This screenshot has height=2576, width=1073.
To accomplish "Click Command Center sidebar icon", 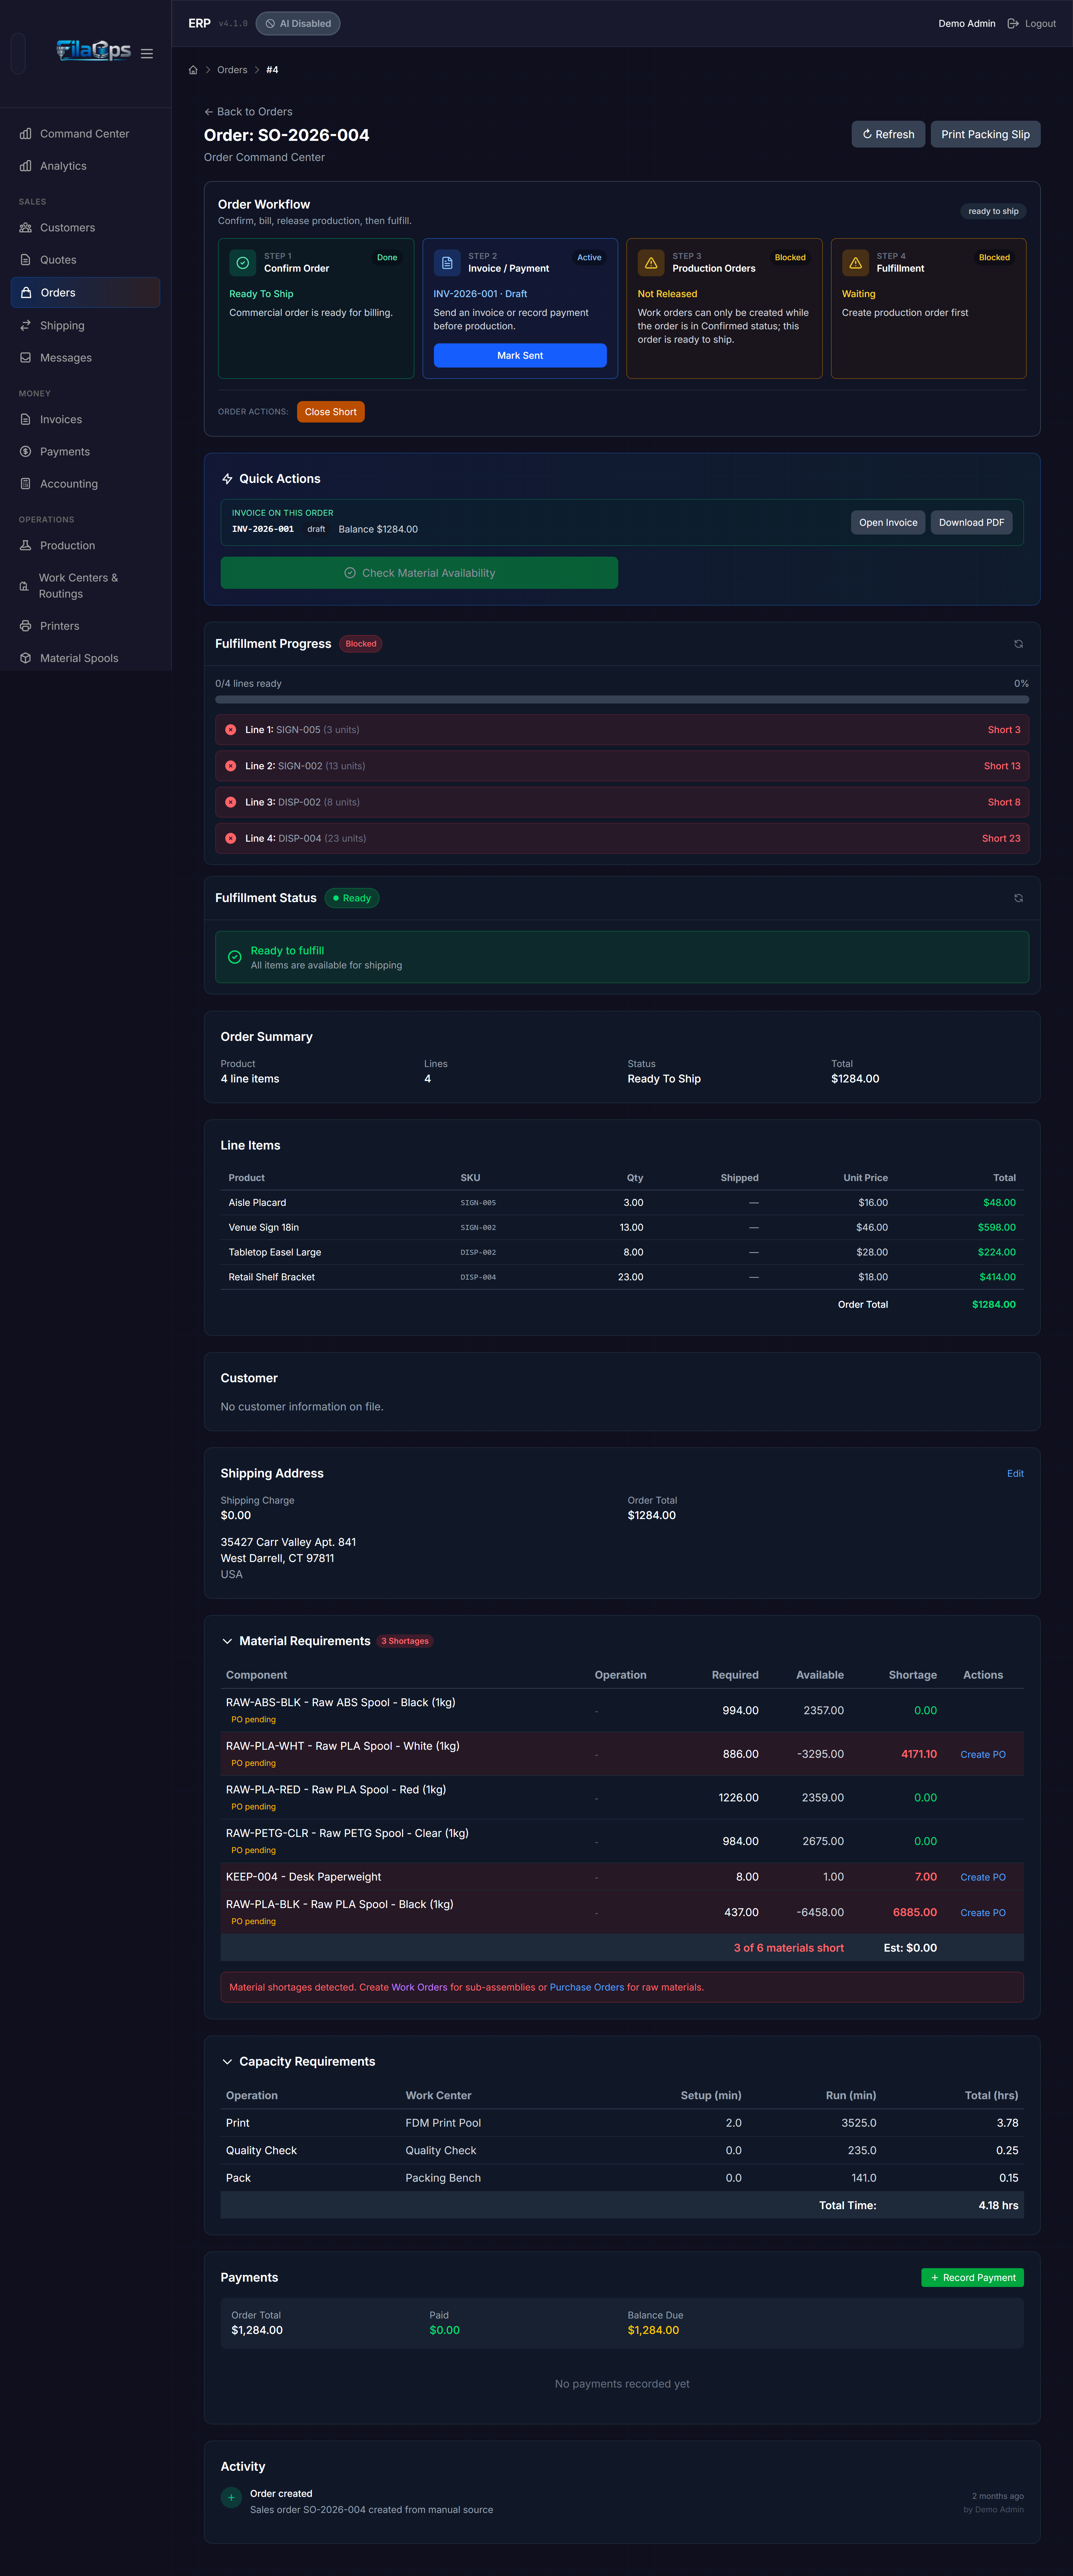I will tap(26, 134).
